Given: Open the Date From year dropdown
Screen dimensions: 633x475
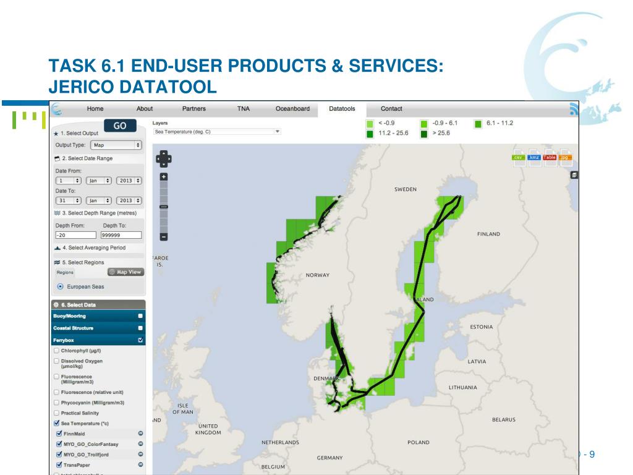Looking at the screenshot, I should pos(129,181).
